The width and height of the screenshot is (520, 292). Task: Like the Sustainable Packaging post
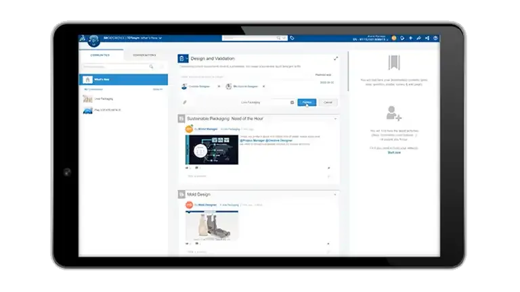click(188, 168)
